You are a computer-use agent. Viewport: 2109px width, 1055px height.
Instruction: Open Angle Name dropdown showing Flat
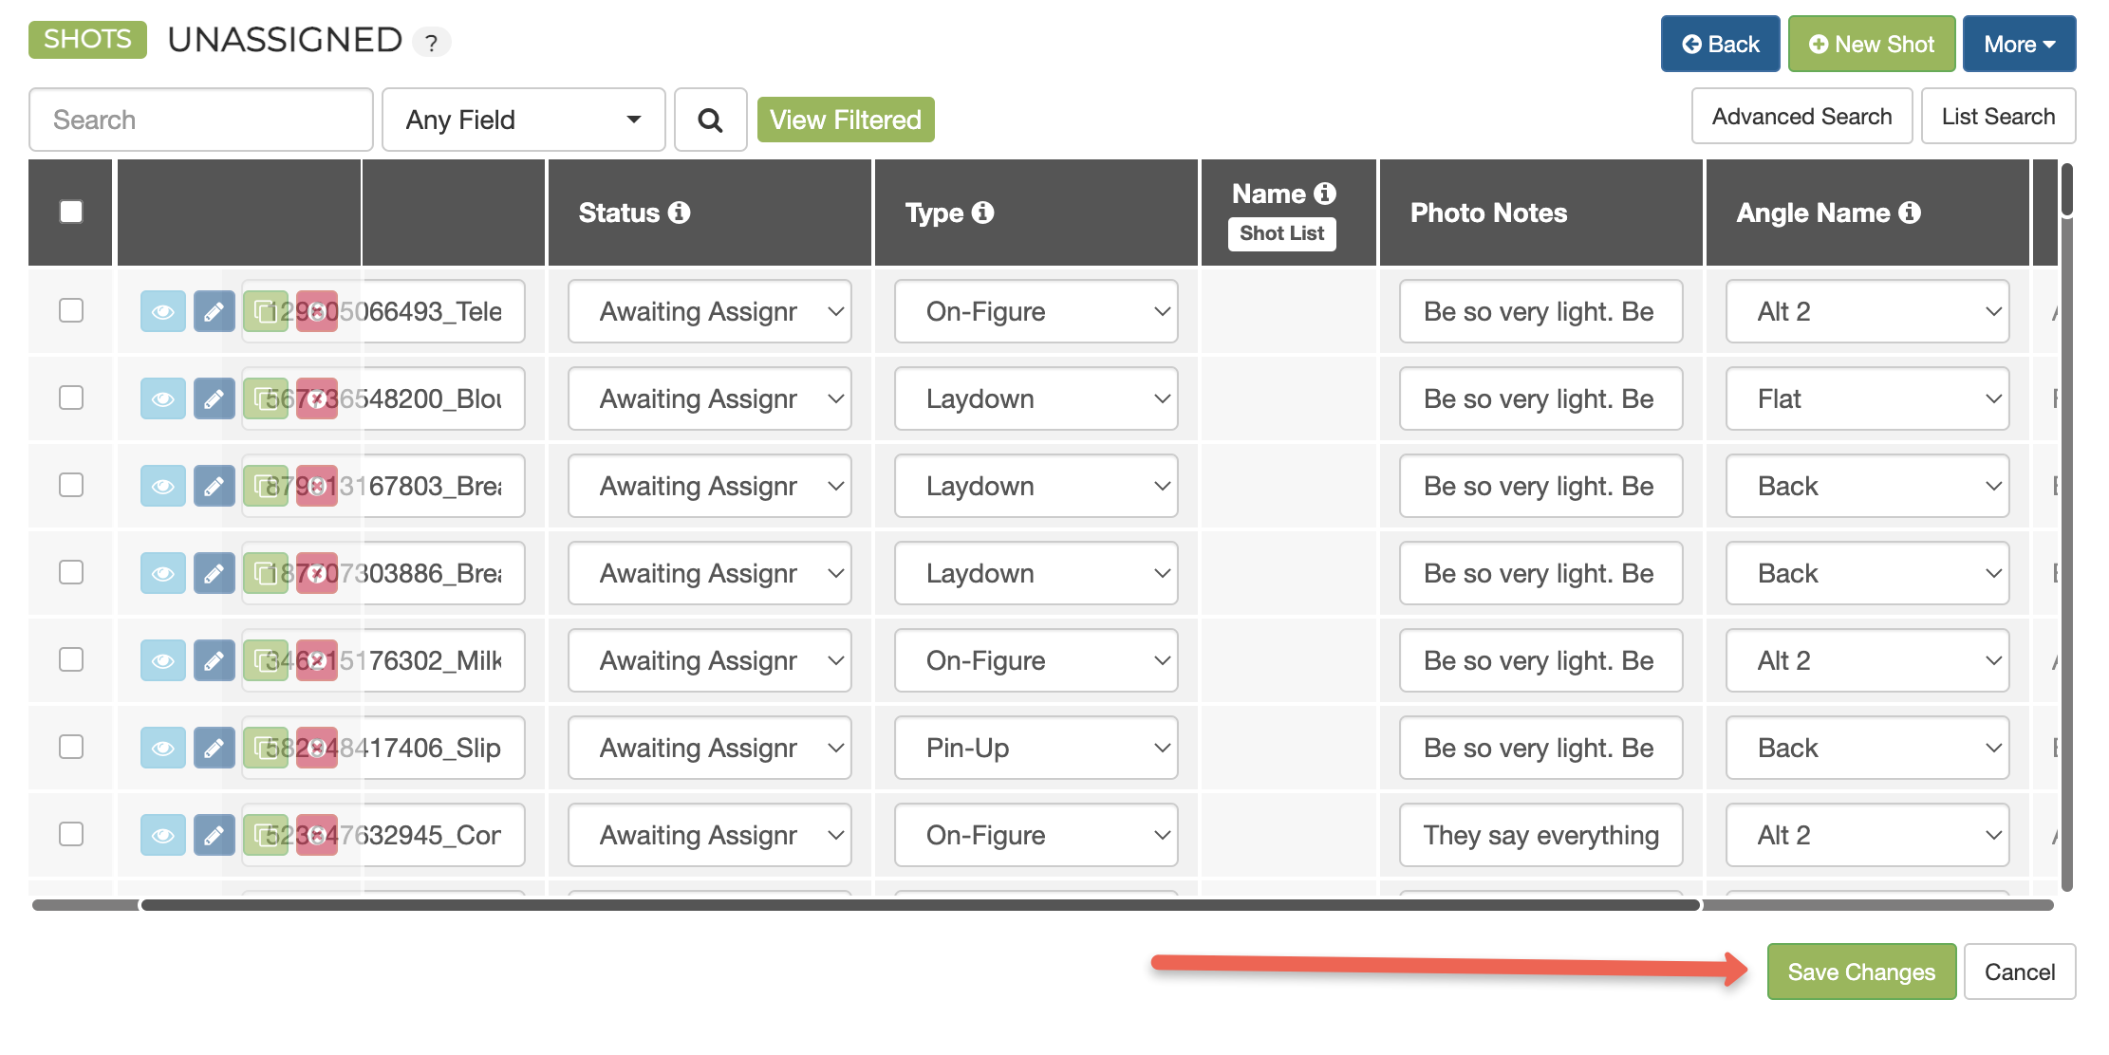tap(1867, 399)
